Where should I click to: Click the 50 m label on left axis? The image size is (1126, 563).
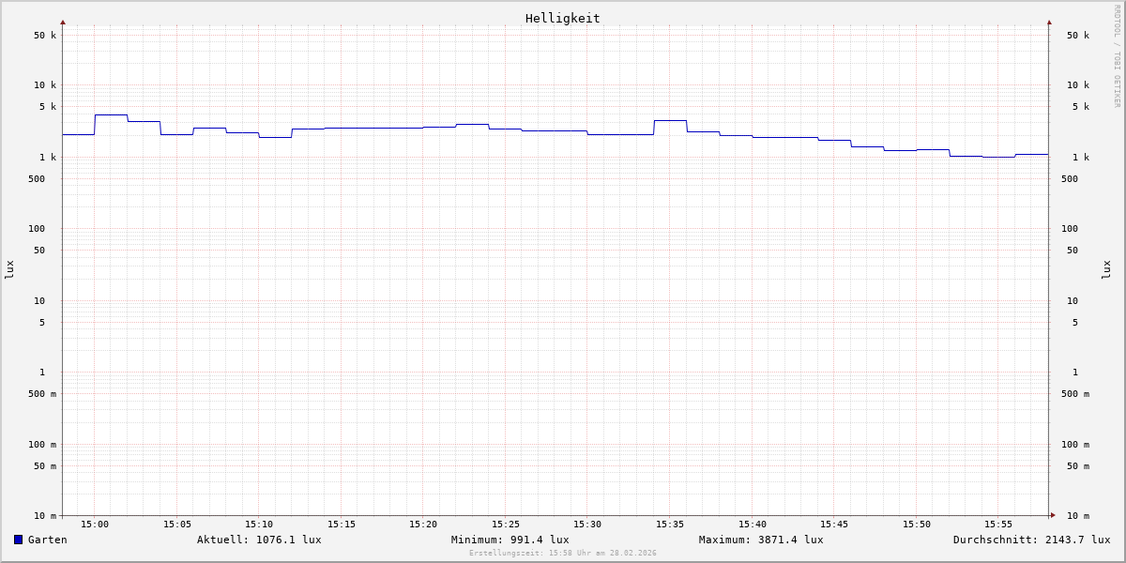tap(45, 466)
